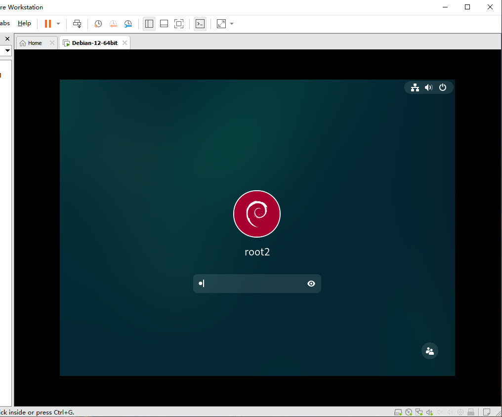
Task: Click the root2 Debian user avatar
Action: point(257,214)
